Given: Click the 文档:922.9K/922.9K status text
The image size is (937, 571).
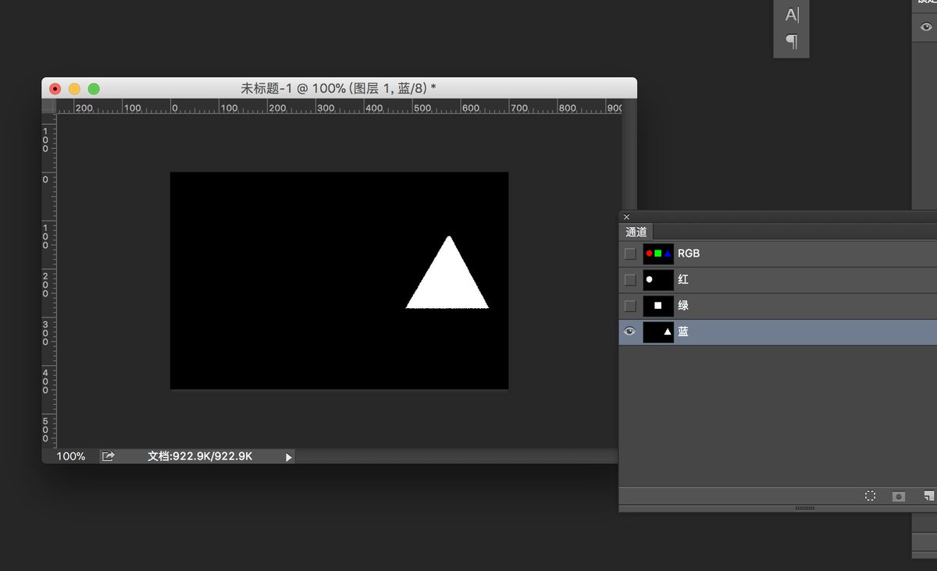Looking at the screenshot, I should pyautogui.click(x=200, y=456).
